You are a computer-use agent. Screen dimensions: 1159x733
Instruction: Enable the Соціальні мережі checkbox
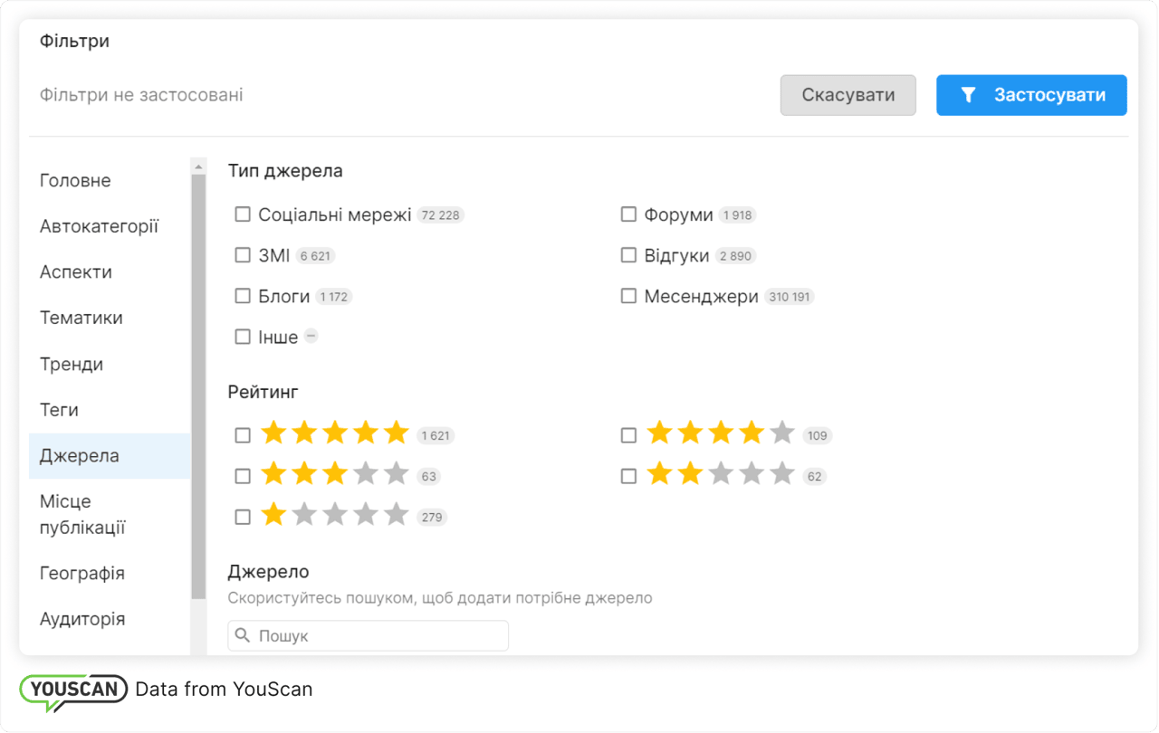point(243,214)
